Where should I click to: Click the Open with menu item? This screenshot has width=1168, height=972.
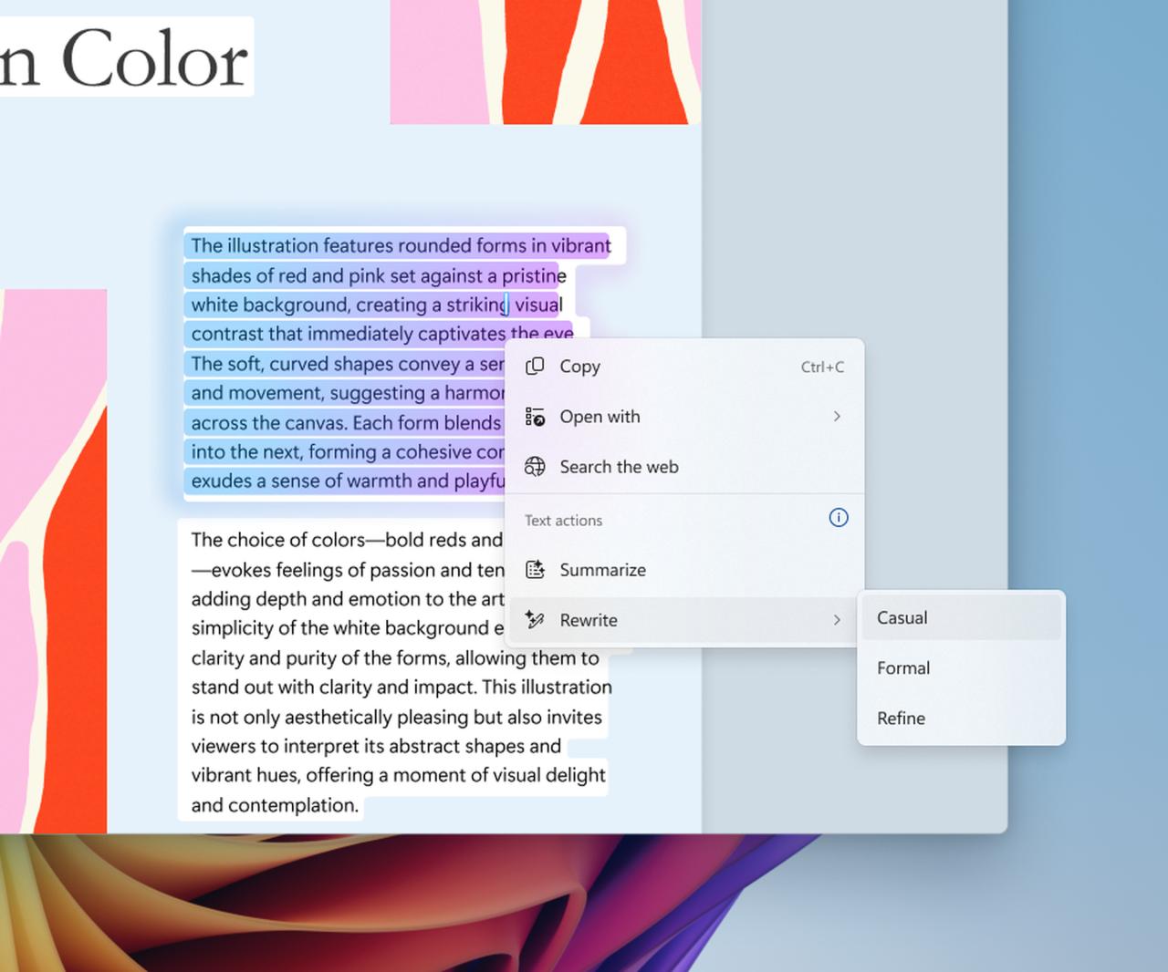(x=600, y=417)
